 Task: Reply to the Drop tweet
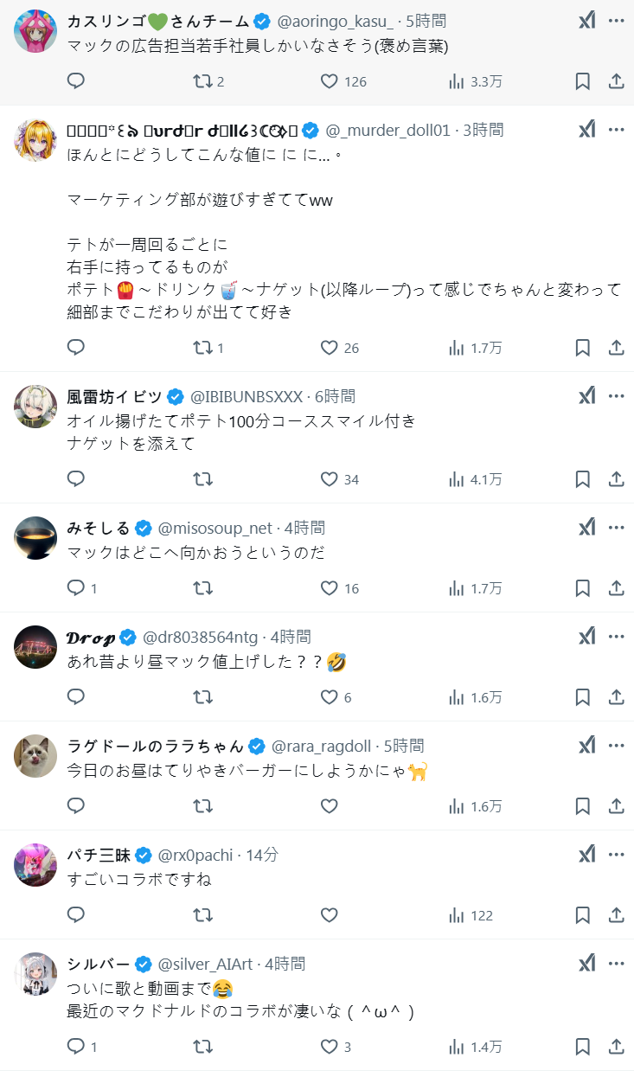click(76, 697)
